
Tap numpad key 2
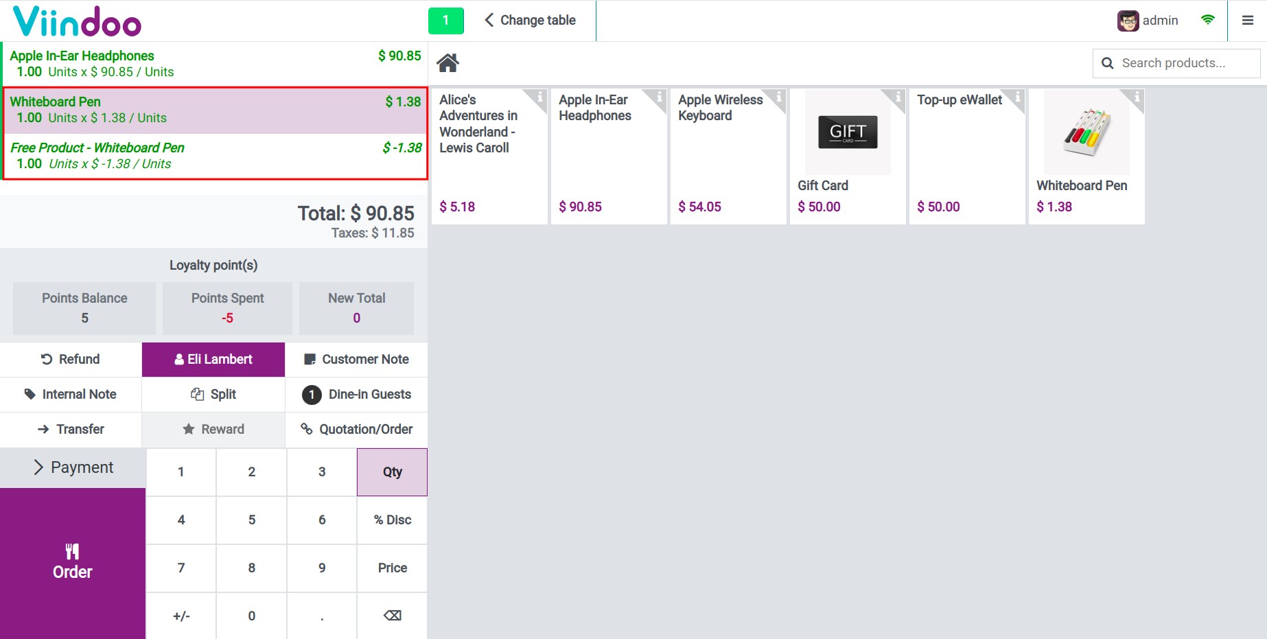pyautogui.click(x=252, y=472)
